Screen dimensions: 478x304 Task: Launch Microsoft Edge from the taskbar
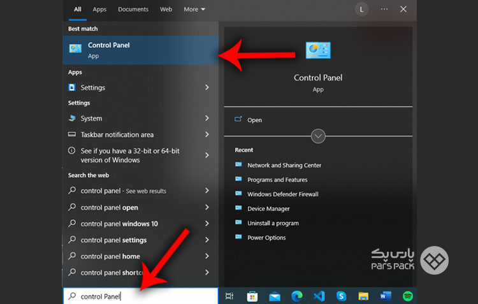click(x=297, y=296)
